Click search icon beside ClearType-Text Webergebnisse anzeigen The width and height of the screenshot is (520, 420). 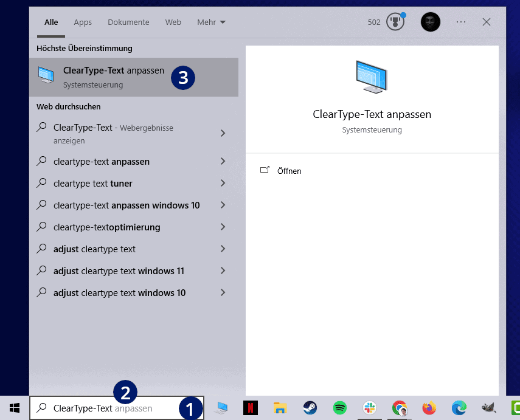point(41,127)
